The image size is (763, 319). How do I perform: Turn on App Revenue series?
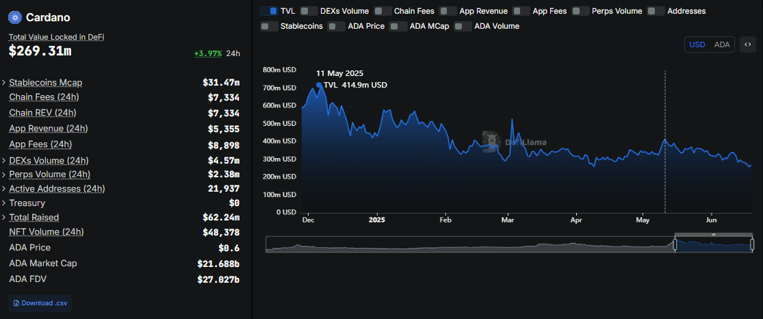[448, 11]
